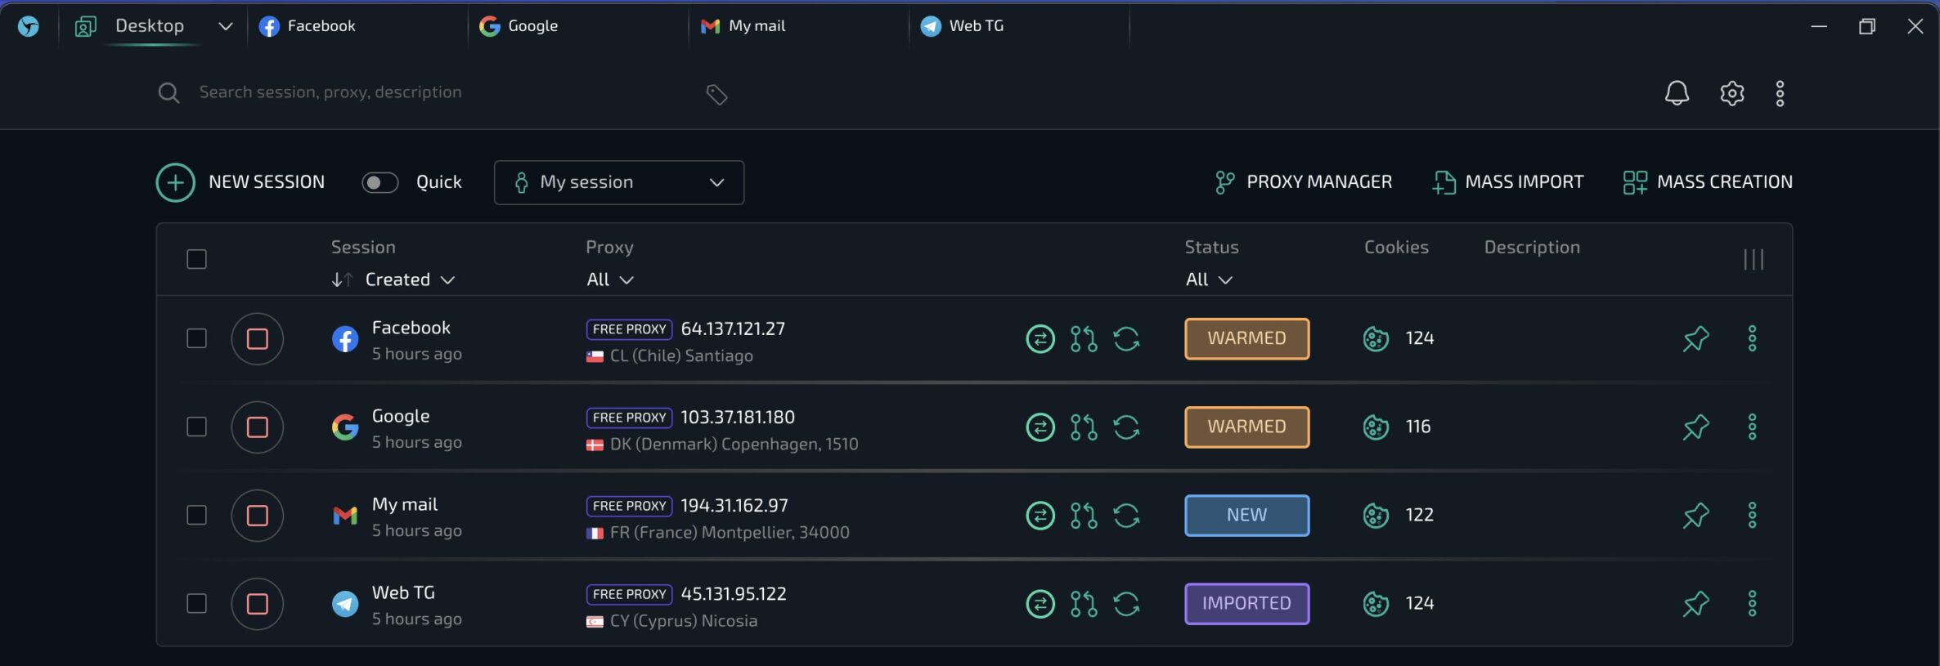Pin the My mail session

[1695, 515]
